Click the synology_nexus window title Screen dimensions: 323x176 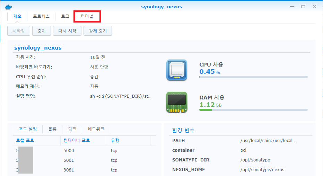click(161, 7)
